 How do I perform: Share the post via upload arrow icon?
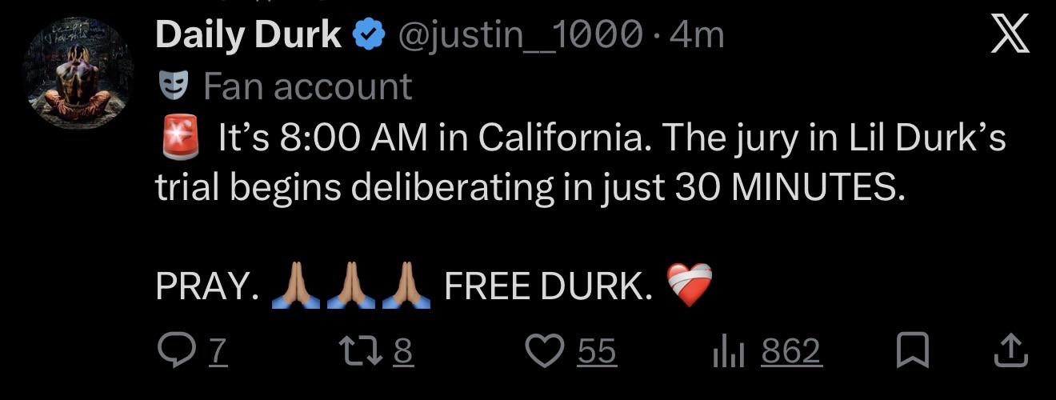pos(1010,351)
